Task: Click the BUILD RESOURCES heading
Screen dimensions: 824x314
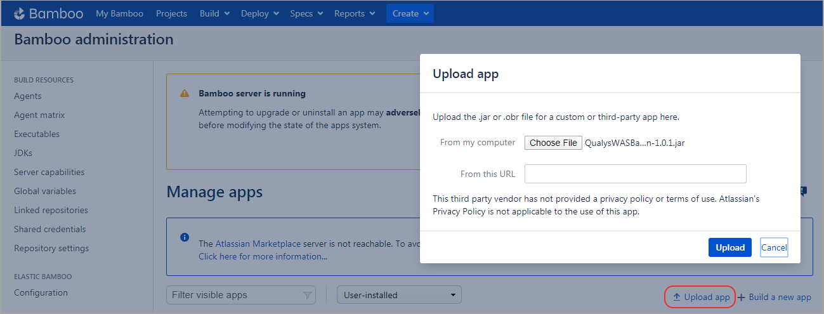Action: click(44, 80)
